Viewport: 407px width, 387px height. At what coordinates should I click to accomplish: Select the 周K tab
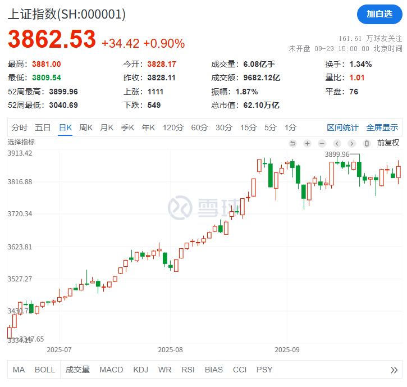[86, 128]
